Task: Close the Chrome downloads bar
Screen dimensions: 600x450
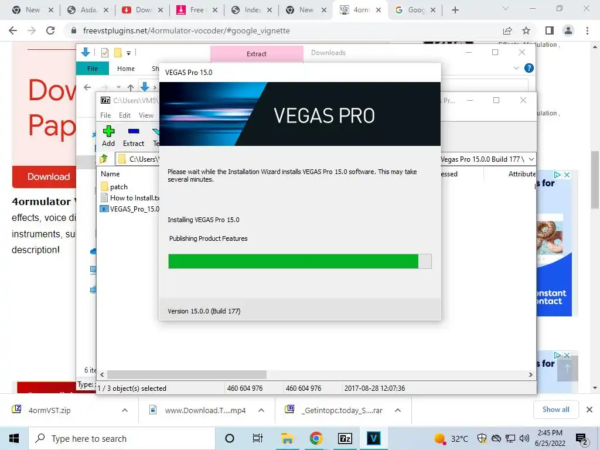Action: (x=589, y=410)
